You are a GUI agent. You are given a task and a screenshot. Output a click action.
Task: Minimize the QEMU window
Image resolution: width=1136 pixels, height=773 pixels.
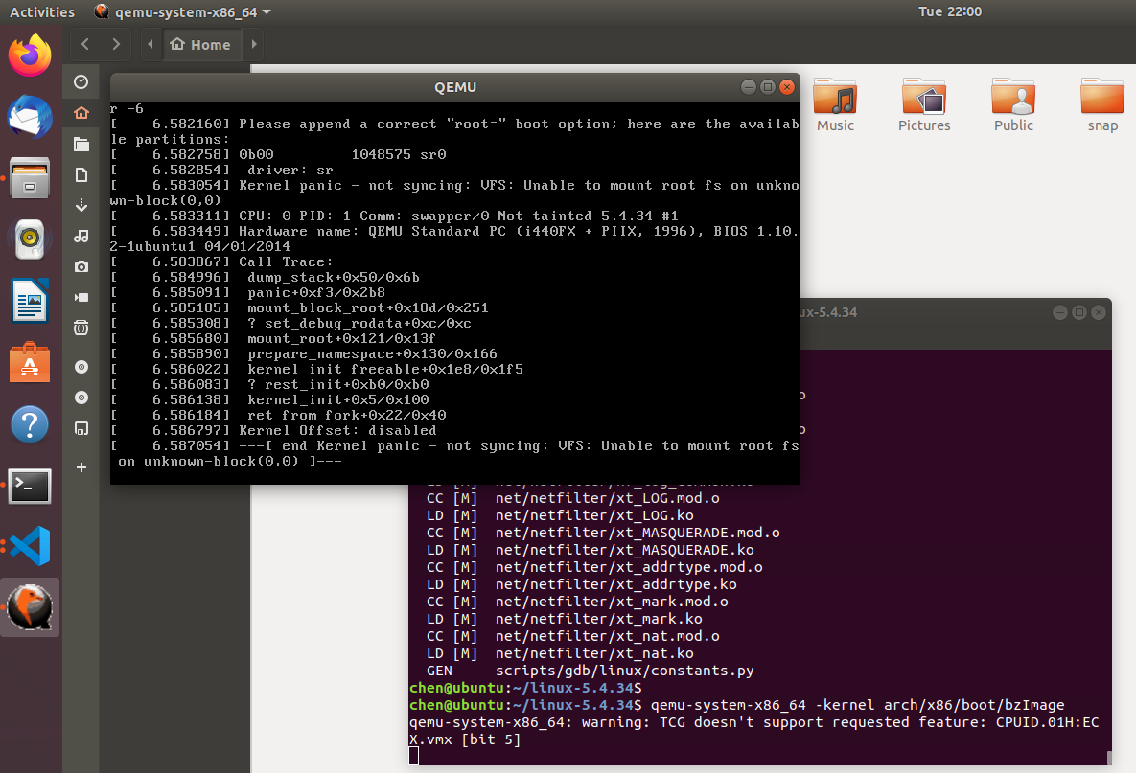(749, 87)
